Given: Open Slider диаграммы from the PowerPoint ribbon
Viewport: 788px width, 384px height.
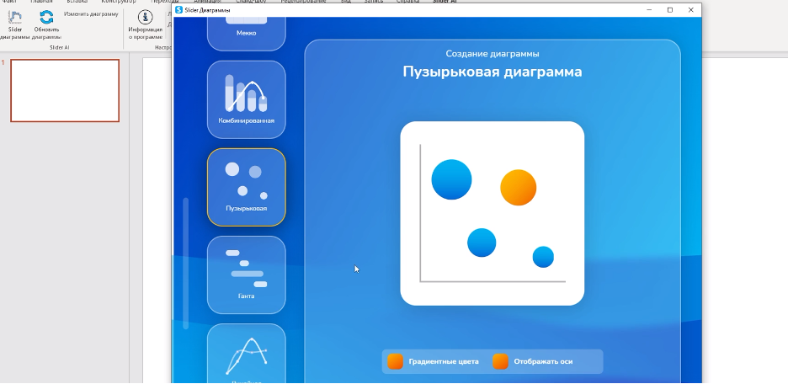Looking at the screenshot, I should tap(14, 24).
